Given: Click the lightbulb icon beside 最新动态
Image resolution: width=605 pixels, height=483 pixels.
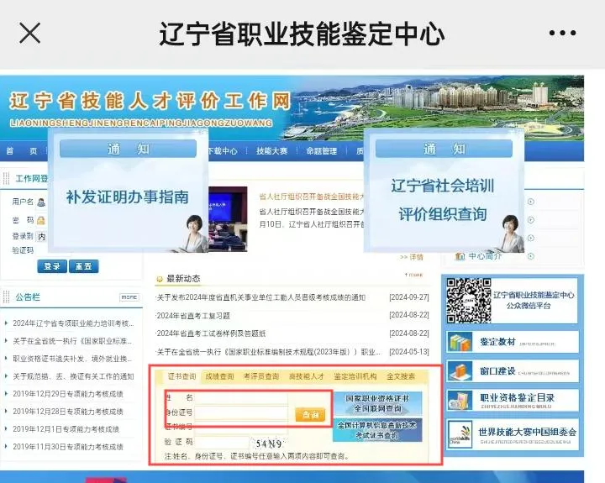Looking at the screenshot, I should coord(160,279).
